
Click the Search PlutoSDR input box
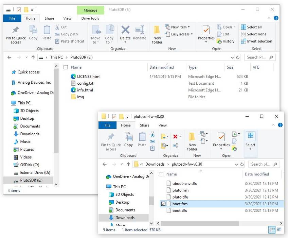[259, 57]
